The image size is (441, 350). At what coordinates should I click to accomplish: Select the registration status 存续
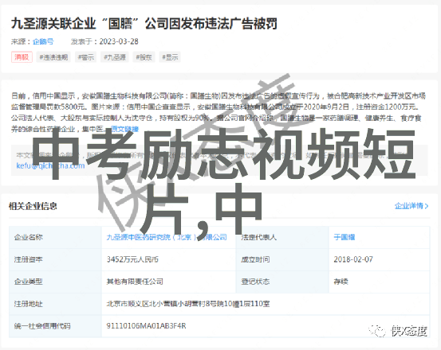pos(341,282)
